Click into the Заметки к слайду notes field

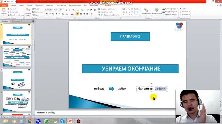105,113
